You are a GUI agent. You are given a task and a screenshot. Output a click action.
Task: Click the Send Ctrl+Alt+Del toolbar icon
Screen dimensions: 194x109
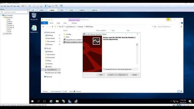(x=30, y=6)
